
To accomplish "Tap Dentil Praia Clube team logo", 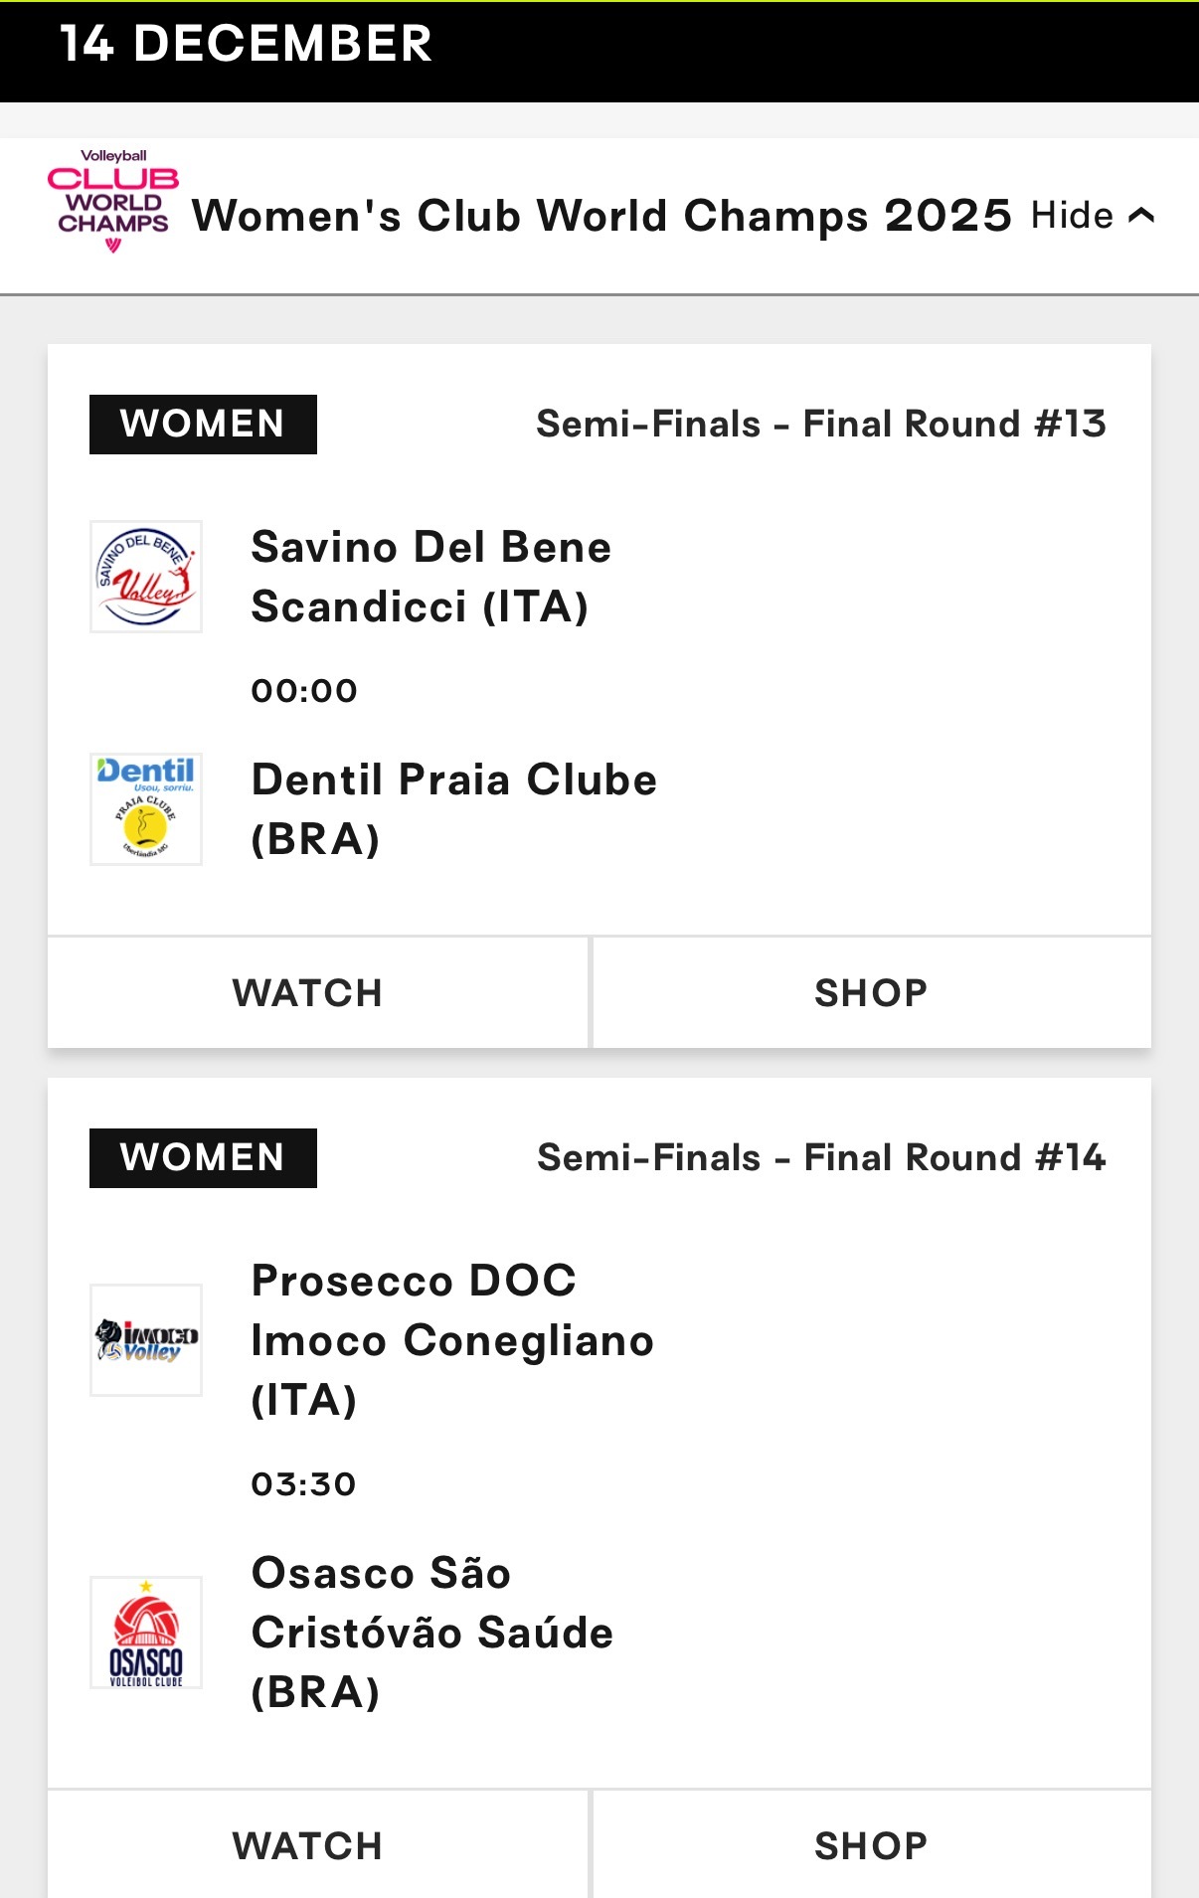I will pos(146,809).
